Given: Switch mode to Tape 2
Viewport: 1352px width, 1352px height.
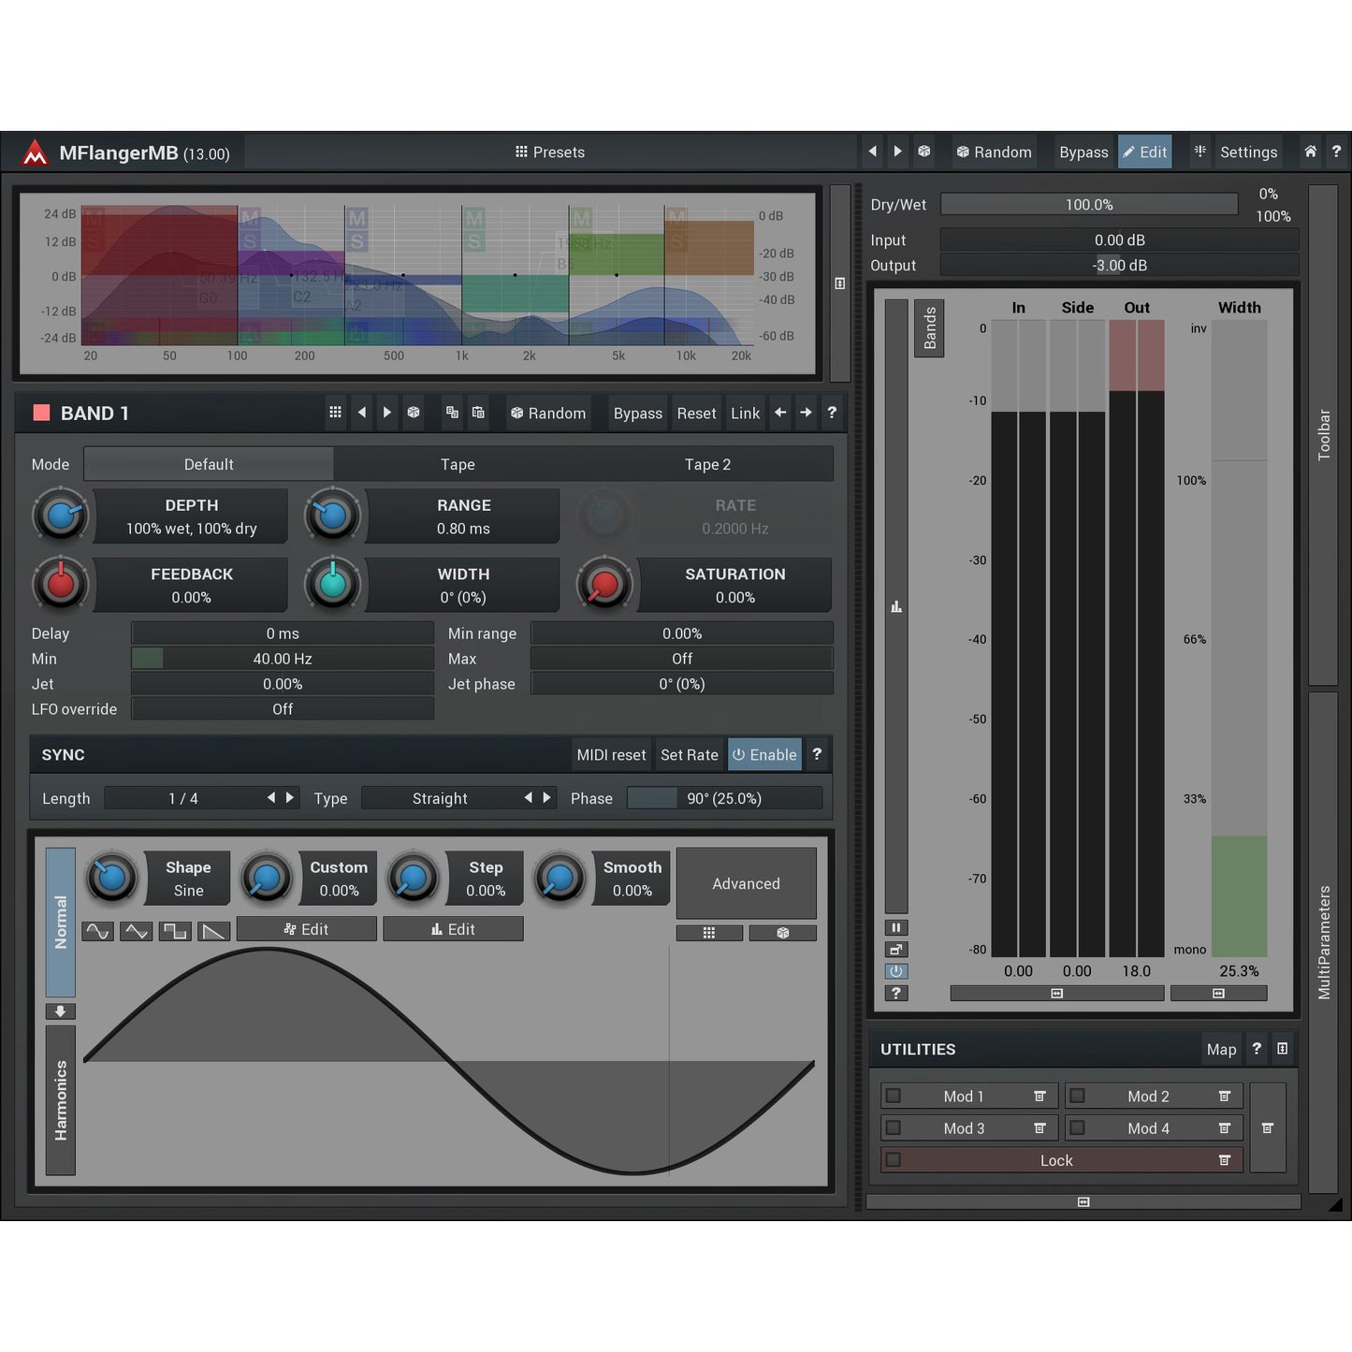Looking at the screenshot, I should point(707,464).
